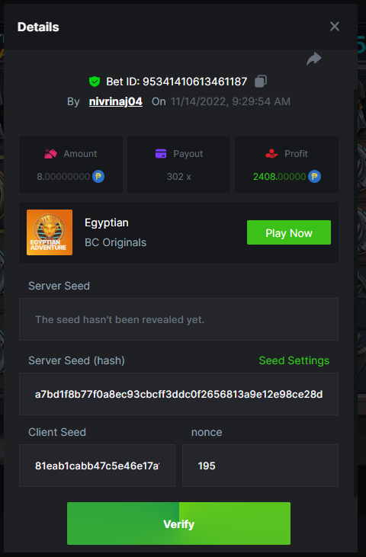Screen dimensions: 366x557
Task: Click the Verify button
Action: 178,523
